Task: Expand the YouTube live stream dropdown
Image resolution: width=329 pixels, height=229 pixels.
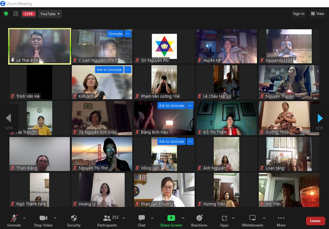Action: click(x=50, y=14)
